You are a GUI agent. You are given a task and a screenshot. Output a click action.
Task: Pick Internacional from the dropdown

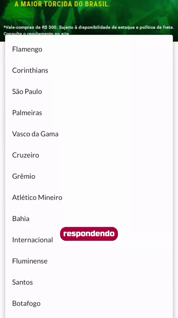point(32,240)
